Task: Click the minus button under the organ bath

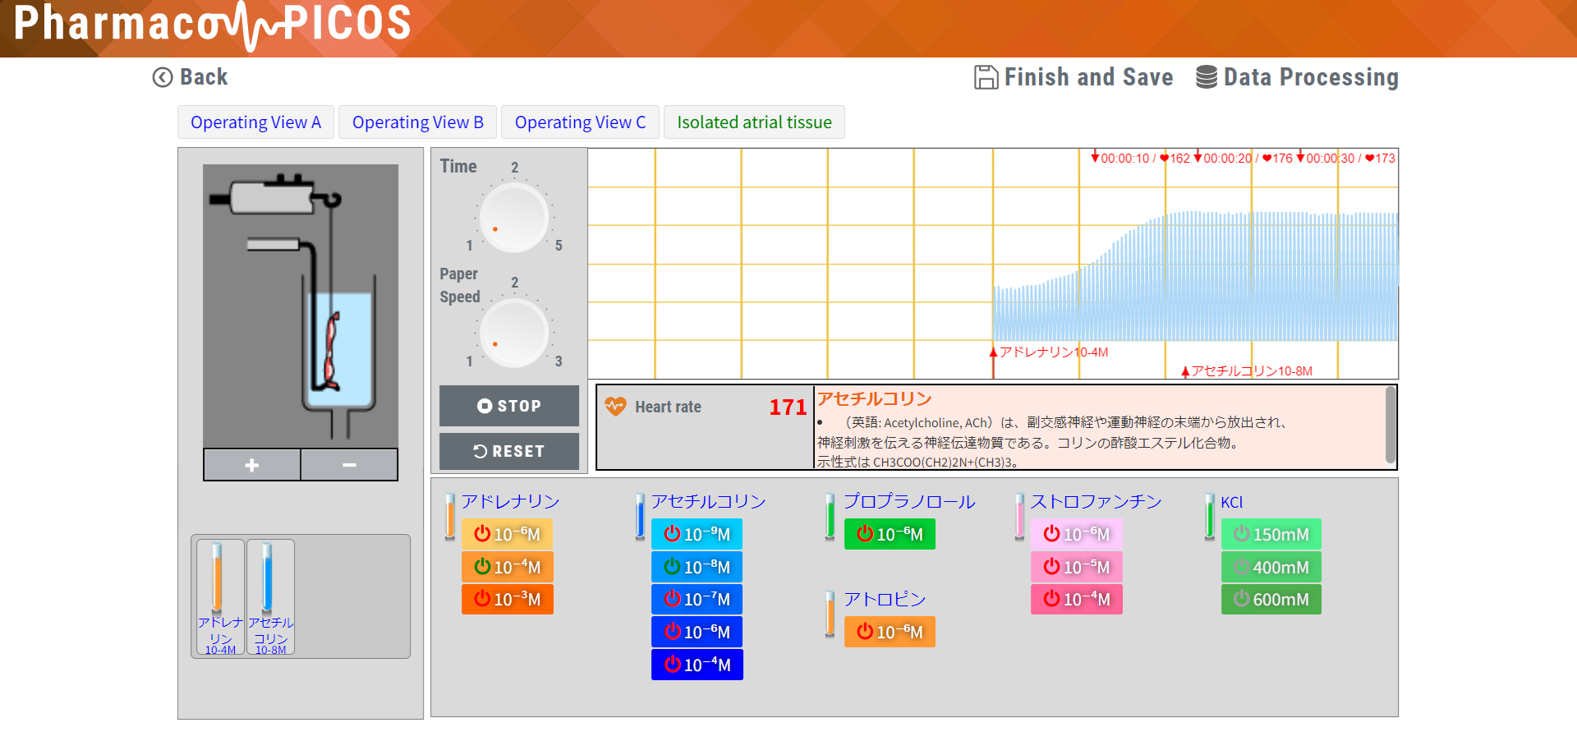Action: click(x=349, y=465)
